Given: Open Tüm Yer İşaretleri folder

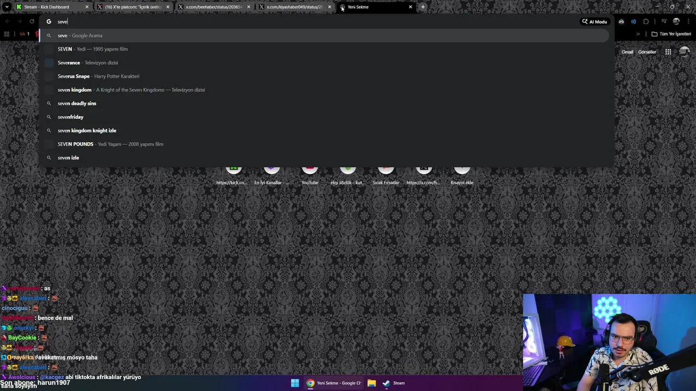Looking at the screenshot, I should 671,34.
